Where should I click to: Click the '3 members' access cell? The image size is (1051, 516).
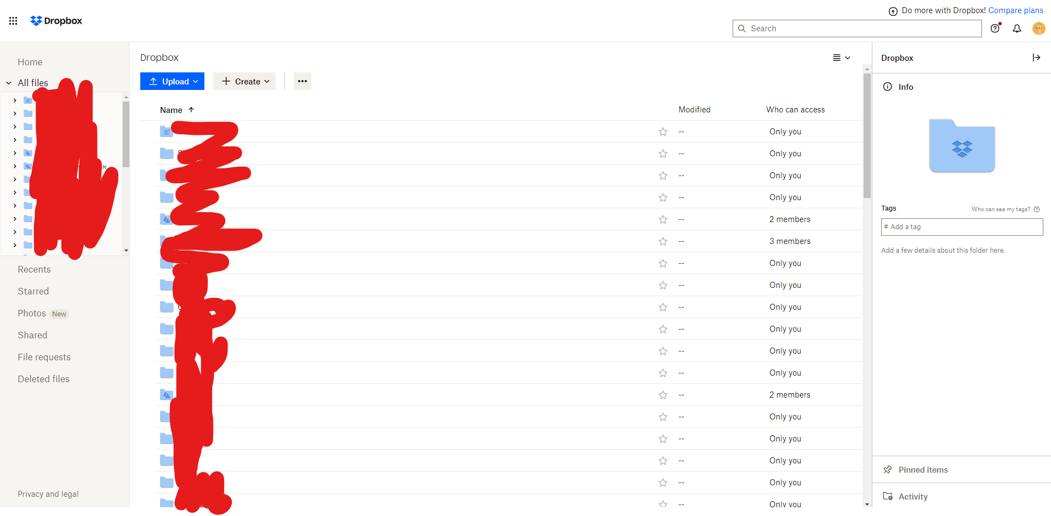(x=790, y=241)
